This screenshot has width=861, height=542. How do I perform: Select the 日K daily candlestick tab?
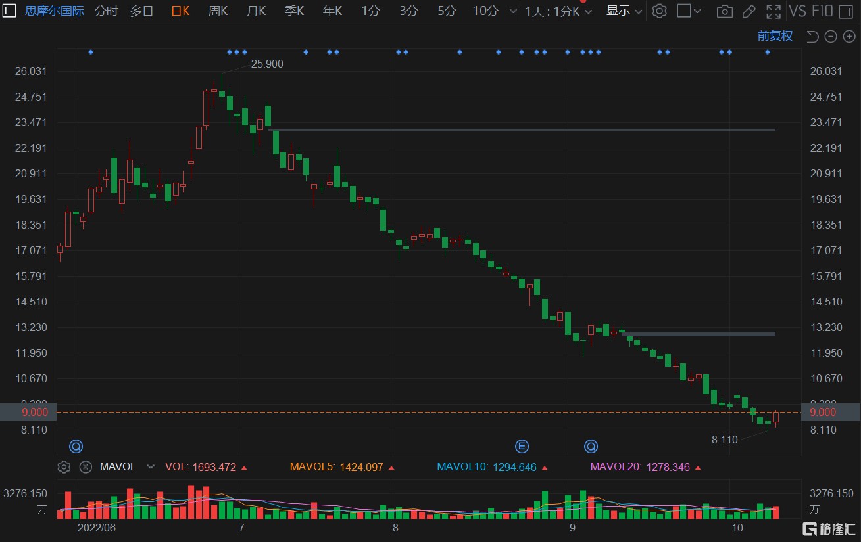pyautogui.click(x=180, y=11)
